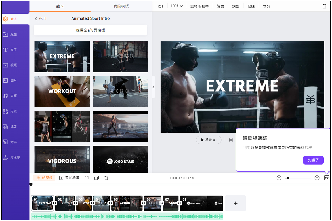Click transition icon between scenes 05 and 06

tap(143, 203)
